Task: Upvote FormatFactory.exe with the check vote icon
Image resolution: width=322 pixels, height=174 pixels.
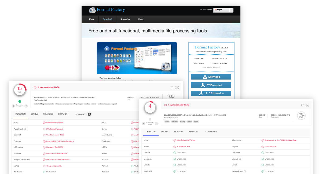Action: [x=156, y=124]
